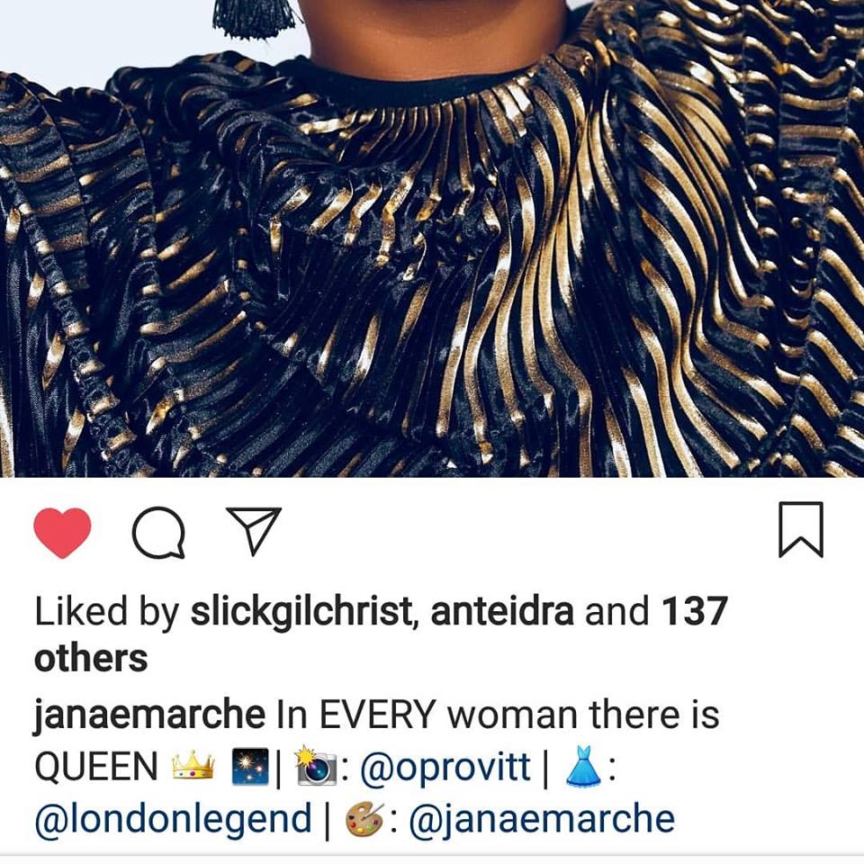Open comments via the speech bubble icon
The image size is (864, 864).
158,532
